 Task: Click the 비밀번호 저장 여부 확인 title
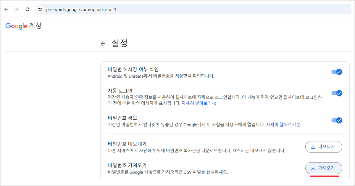tap(133, 69)
